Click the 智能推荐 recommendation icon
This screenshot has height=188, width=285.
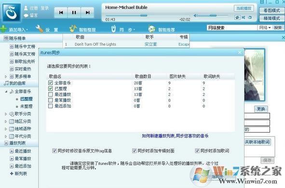point(151,29)
